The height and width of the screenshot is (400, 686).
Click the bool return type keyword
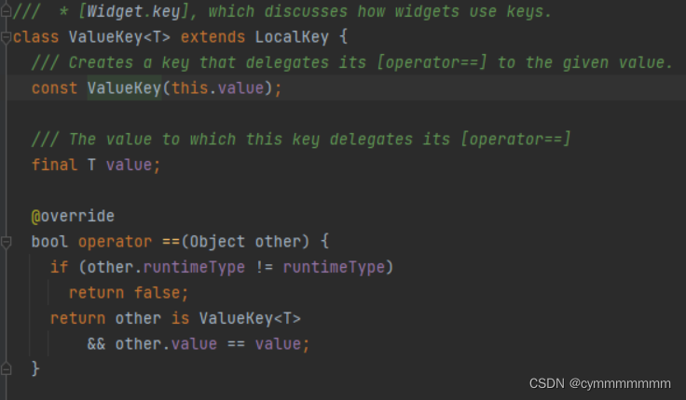pos(49,242)
